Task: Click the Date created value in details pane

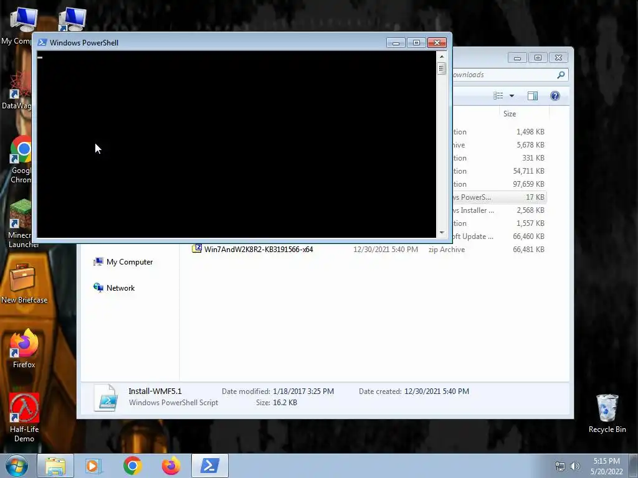Action: tap(436, 391)
